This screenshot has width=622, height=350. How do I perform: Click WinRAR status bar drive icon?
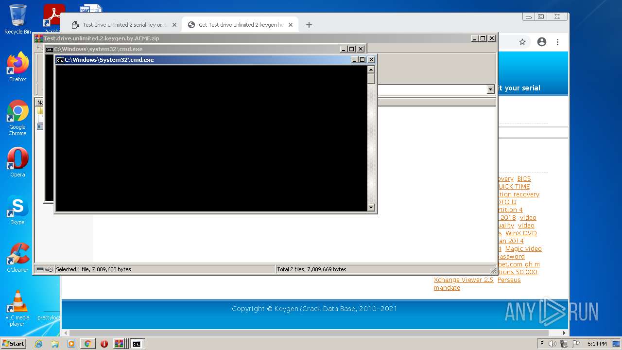point(40,269)
